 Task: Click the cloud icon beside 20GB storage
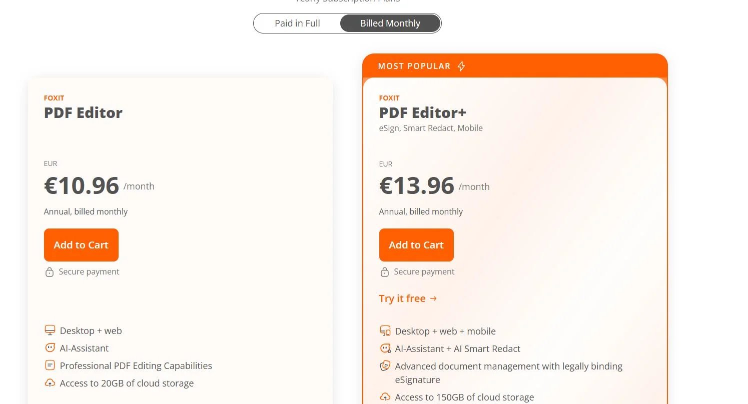tap(50, 383)
